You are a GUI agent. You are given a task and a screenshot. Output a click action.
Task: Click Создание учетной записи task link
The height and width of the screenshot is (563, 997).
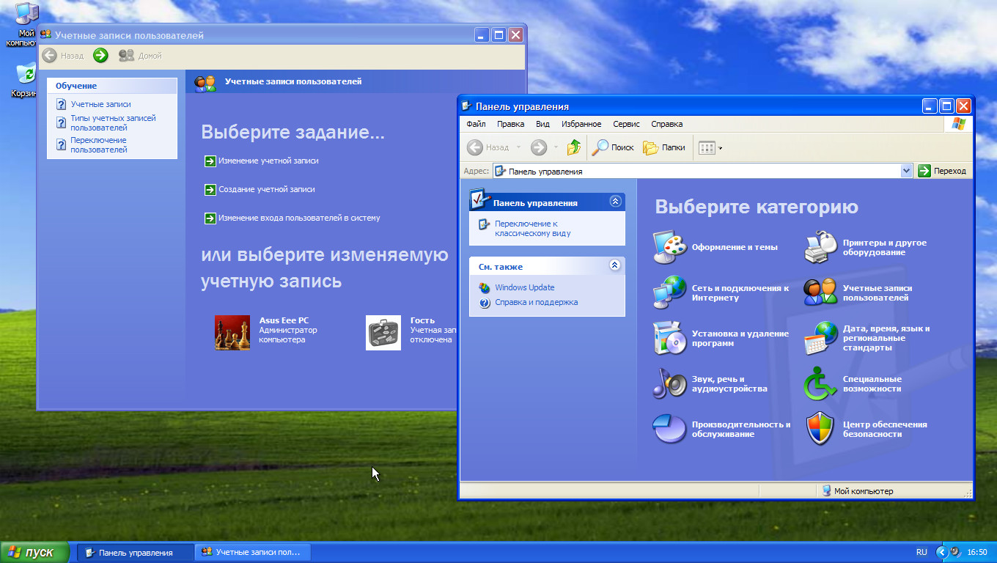point(266,189)
